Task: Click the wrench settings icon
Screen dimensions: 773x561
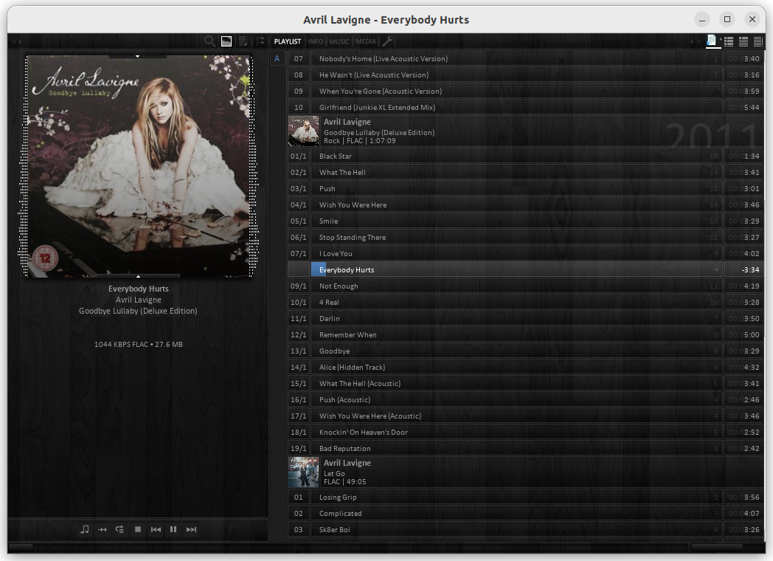Action: click(387, 41)
